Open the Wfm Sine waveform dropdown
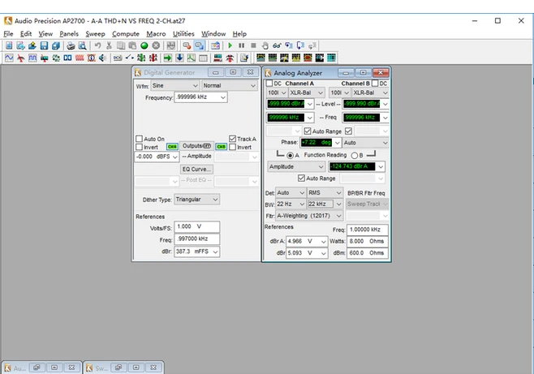The image size is (534, 374). click(175, 85)
